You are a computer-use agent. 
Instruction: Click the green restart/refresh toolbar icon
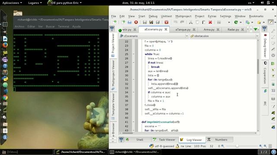[x=236, y=22]
